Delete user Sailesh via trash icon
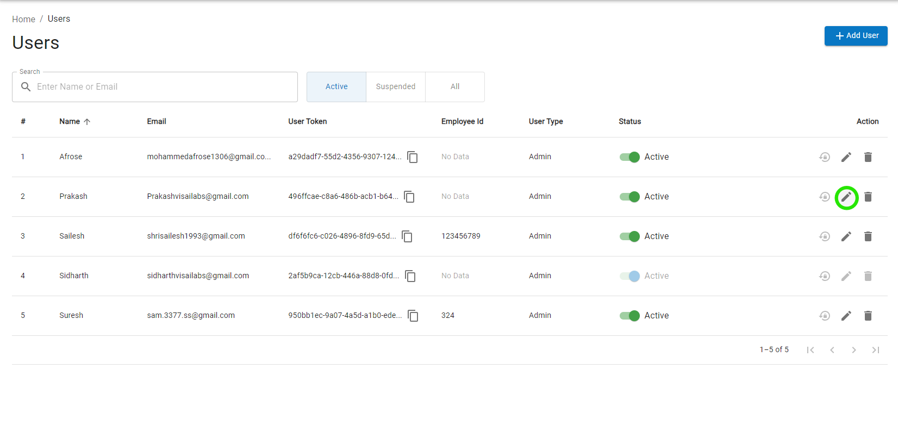Image resolution: width=898 pixels, height=444 pixels. [868, 236]
